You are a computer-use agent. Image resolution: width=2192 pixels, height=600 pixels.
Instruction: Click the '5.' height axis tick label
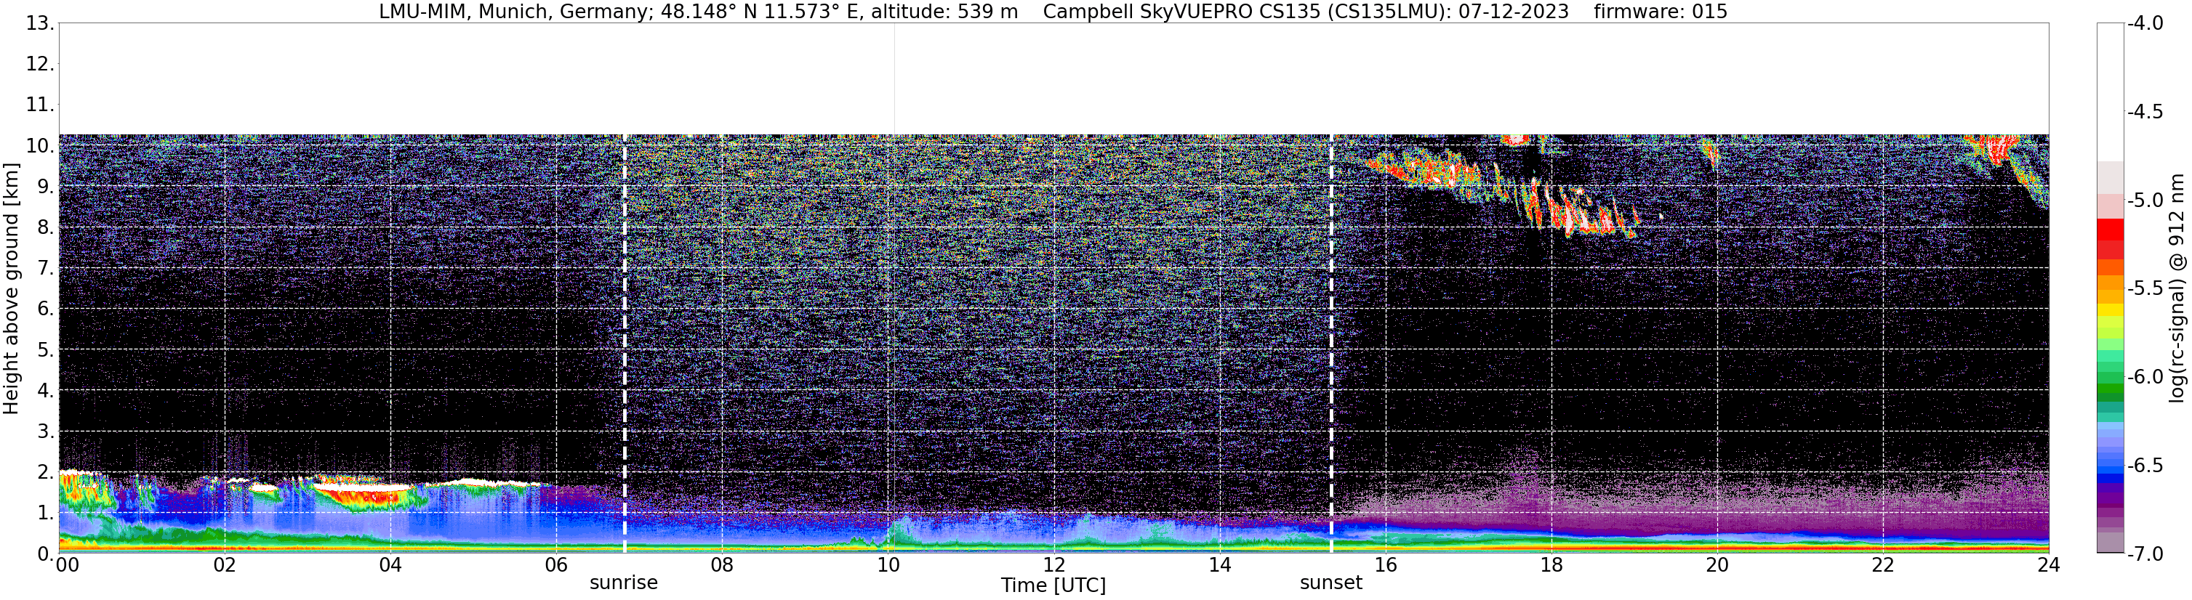pyautogui.click(x=45, y=349)
